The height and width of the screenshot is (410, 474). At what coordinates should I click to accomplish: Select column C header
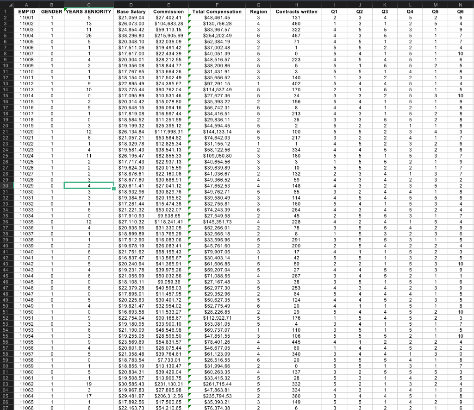point(89,5)
